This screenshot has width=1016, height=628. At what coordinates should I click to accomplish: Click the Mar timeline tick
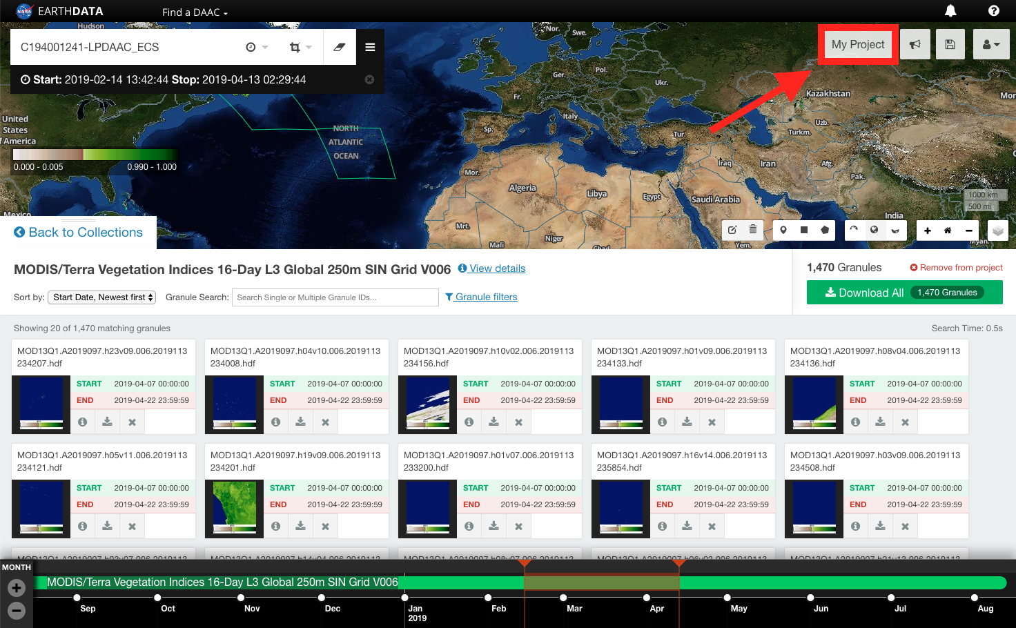click(x=563, y=598)
